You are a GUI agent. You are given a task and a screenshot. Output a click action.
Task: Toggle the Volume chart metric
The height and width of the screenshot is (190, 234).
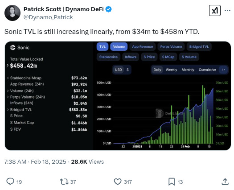tap(119, 46)
